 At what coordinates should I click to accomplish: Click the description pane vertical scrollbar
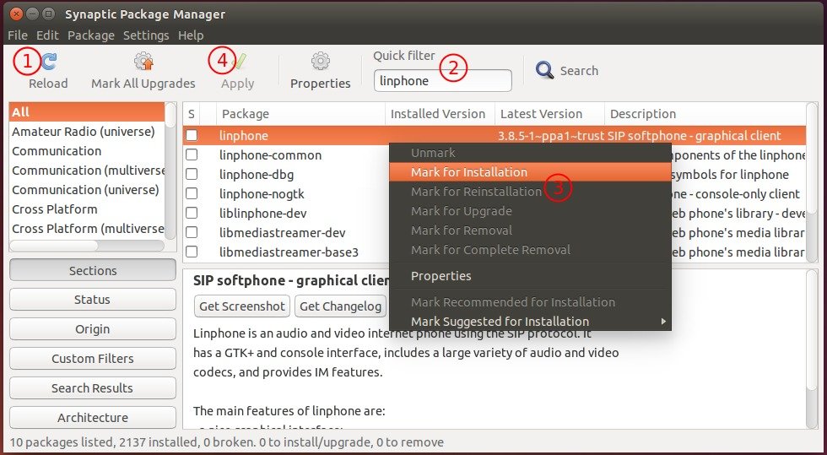pyautogui.click(x=812, y=349)
